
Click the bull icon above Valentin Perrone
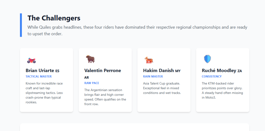[x=90, y=59]
